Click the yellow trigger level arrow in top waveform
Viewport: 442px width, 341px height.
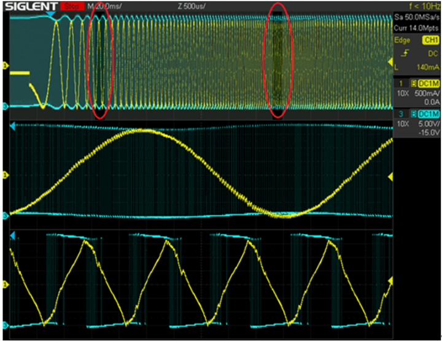click(x=389, y=61)
